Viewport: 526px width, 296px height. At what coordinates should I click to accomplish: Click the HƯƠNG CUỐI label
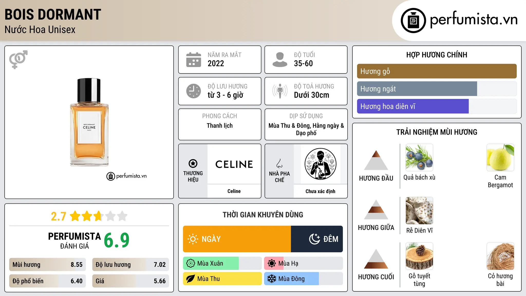(376, 277)
